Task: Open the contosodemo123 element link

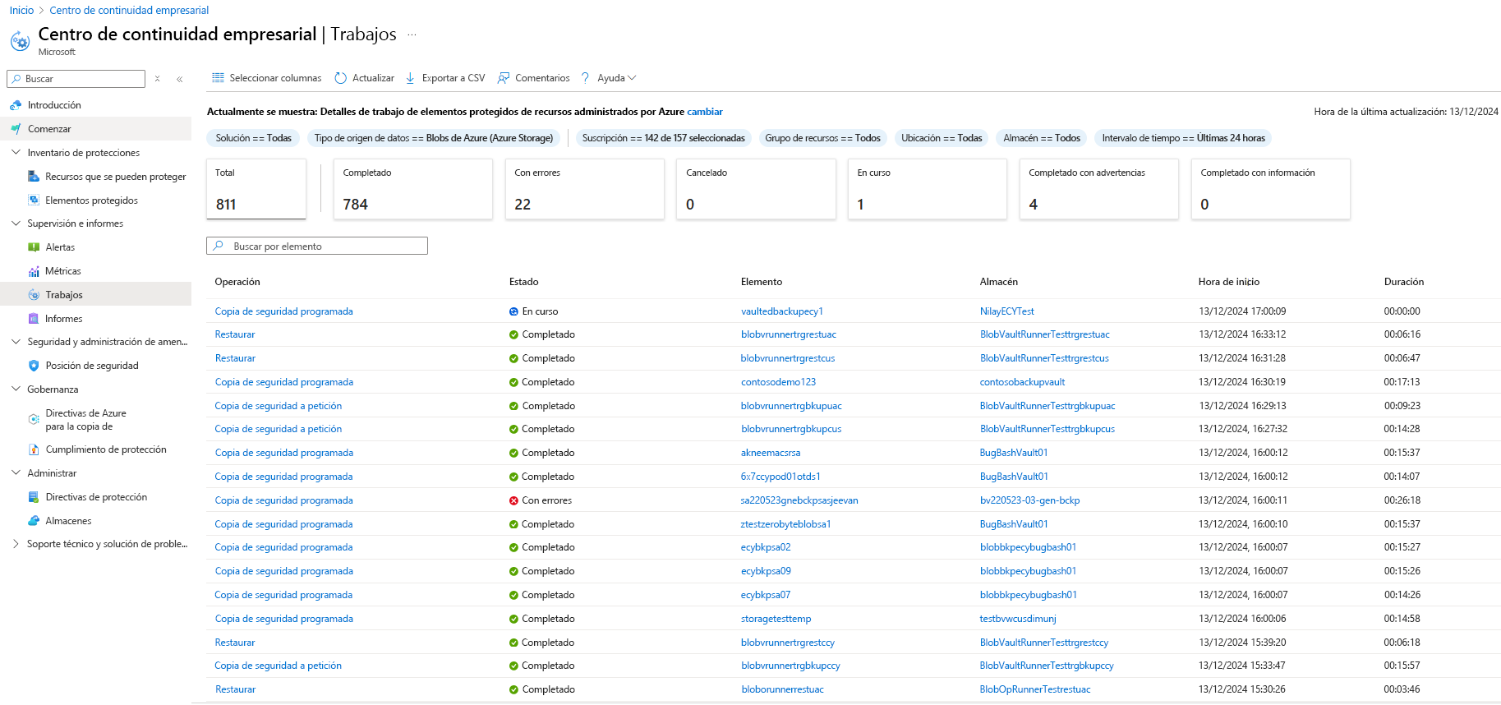Action: [x=779, y=382]
